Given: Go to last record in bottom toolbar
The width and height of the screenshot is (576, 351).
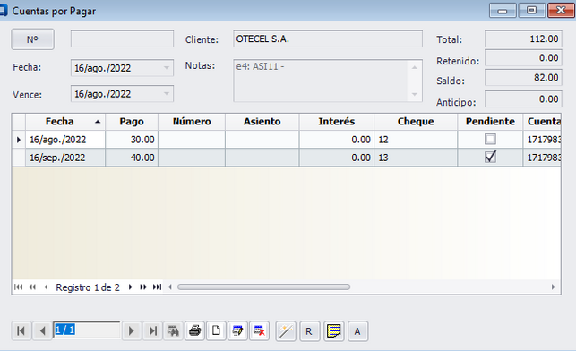Looking at the screenshot, I should click(x=152, y=331).
